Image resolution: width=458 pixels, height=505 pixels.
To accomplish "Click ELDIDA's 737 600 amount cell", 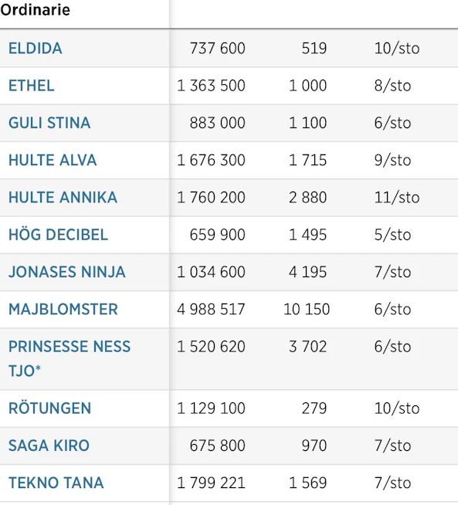I will click(x=217, y=49).
